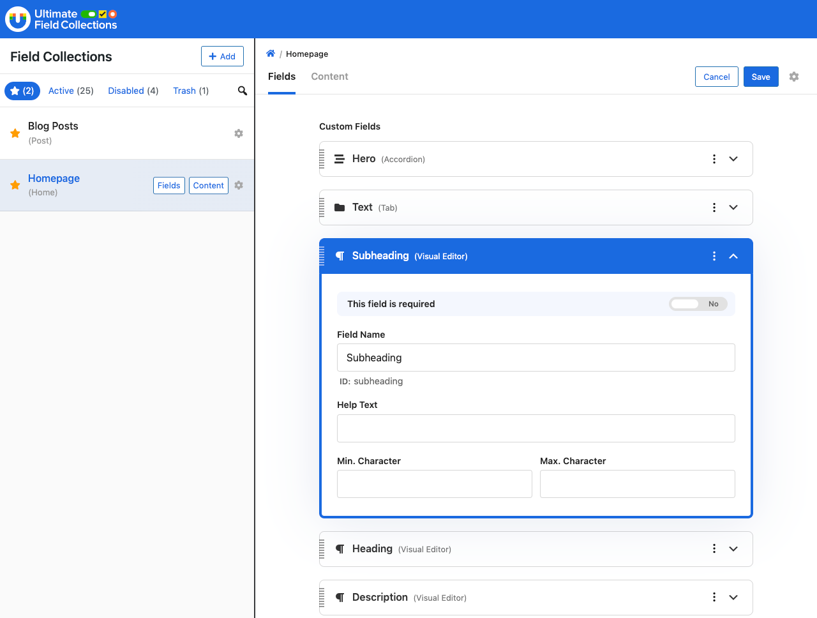Image resolution: width=817 pixels, height=618 pixels.
Task: Click the home breadcrumb icon
Action: coord(271,54)
